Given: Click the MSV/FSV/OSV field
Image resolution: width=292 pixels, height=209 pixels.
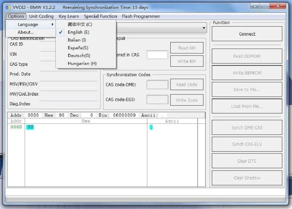Looking at the screenshot, I should (68, 84).
